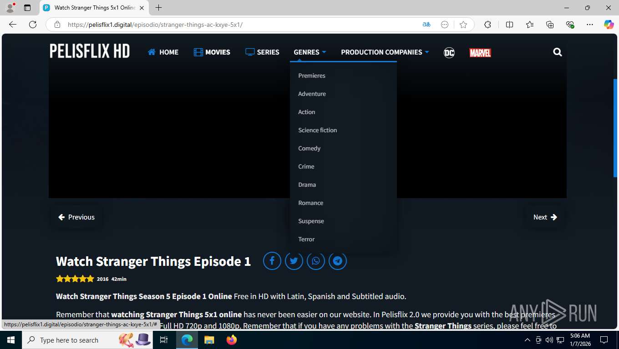Image resolution: width=619 pixels, height=349 pixels.
Task: Share episode via WhatsApp
Action: click(316, 261)
